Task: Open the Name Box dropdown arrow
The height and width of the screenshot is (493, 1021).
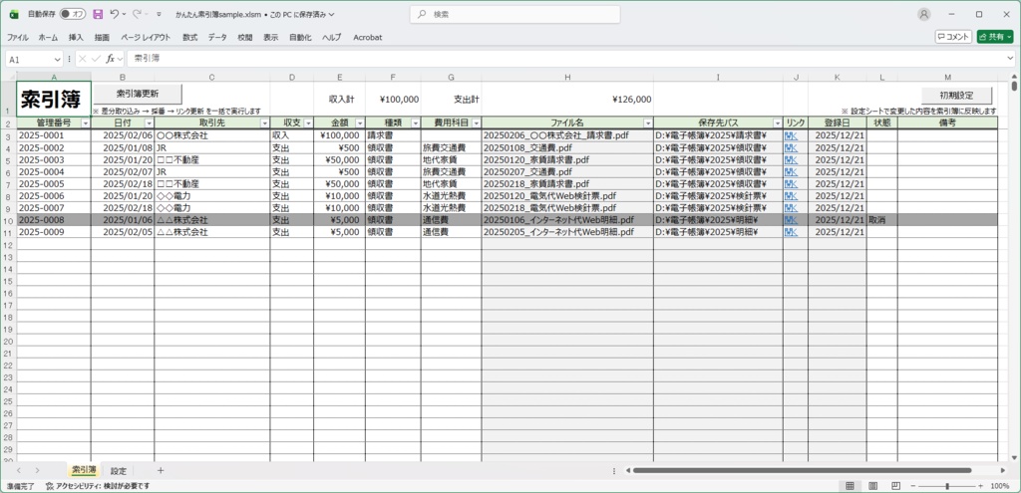Action: click(x=57, y=59)
